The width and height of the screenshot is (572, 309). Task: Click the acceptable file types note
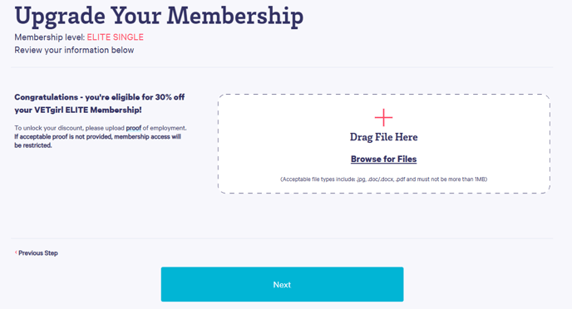click(383, 179)
